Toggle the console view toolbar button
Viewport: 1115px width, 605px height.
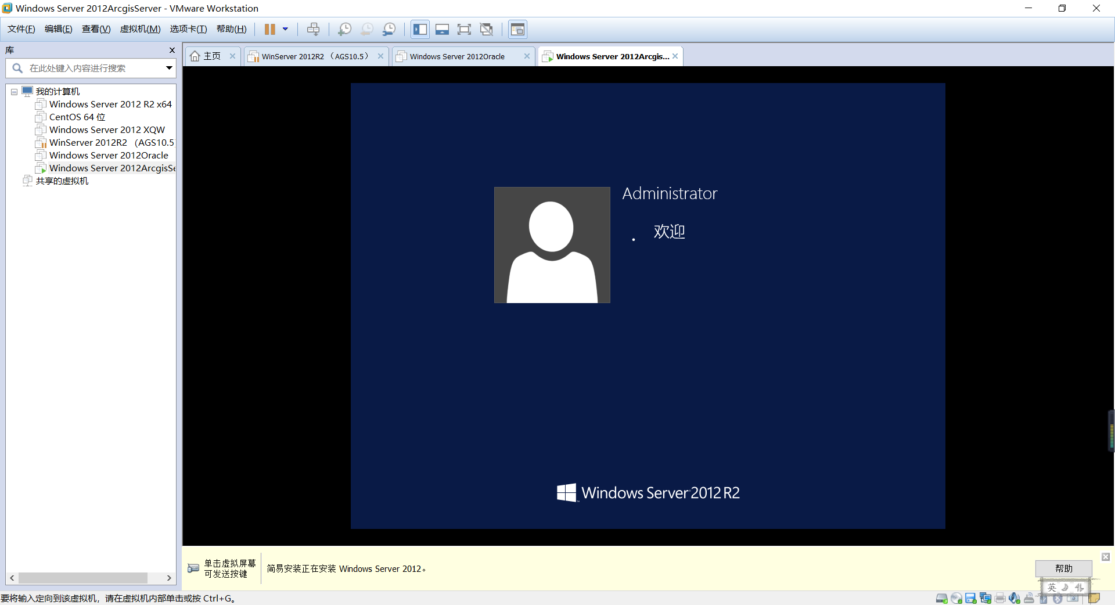517,29
